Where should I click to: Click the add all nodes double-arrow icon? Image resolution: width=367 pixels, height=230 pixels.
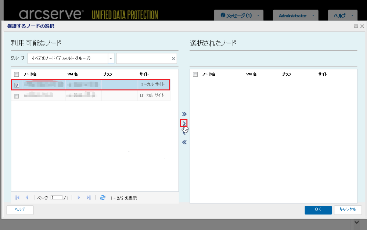coord(184,114)
